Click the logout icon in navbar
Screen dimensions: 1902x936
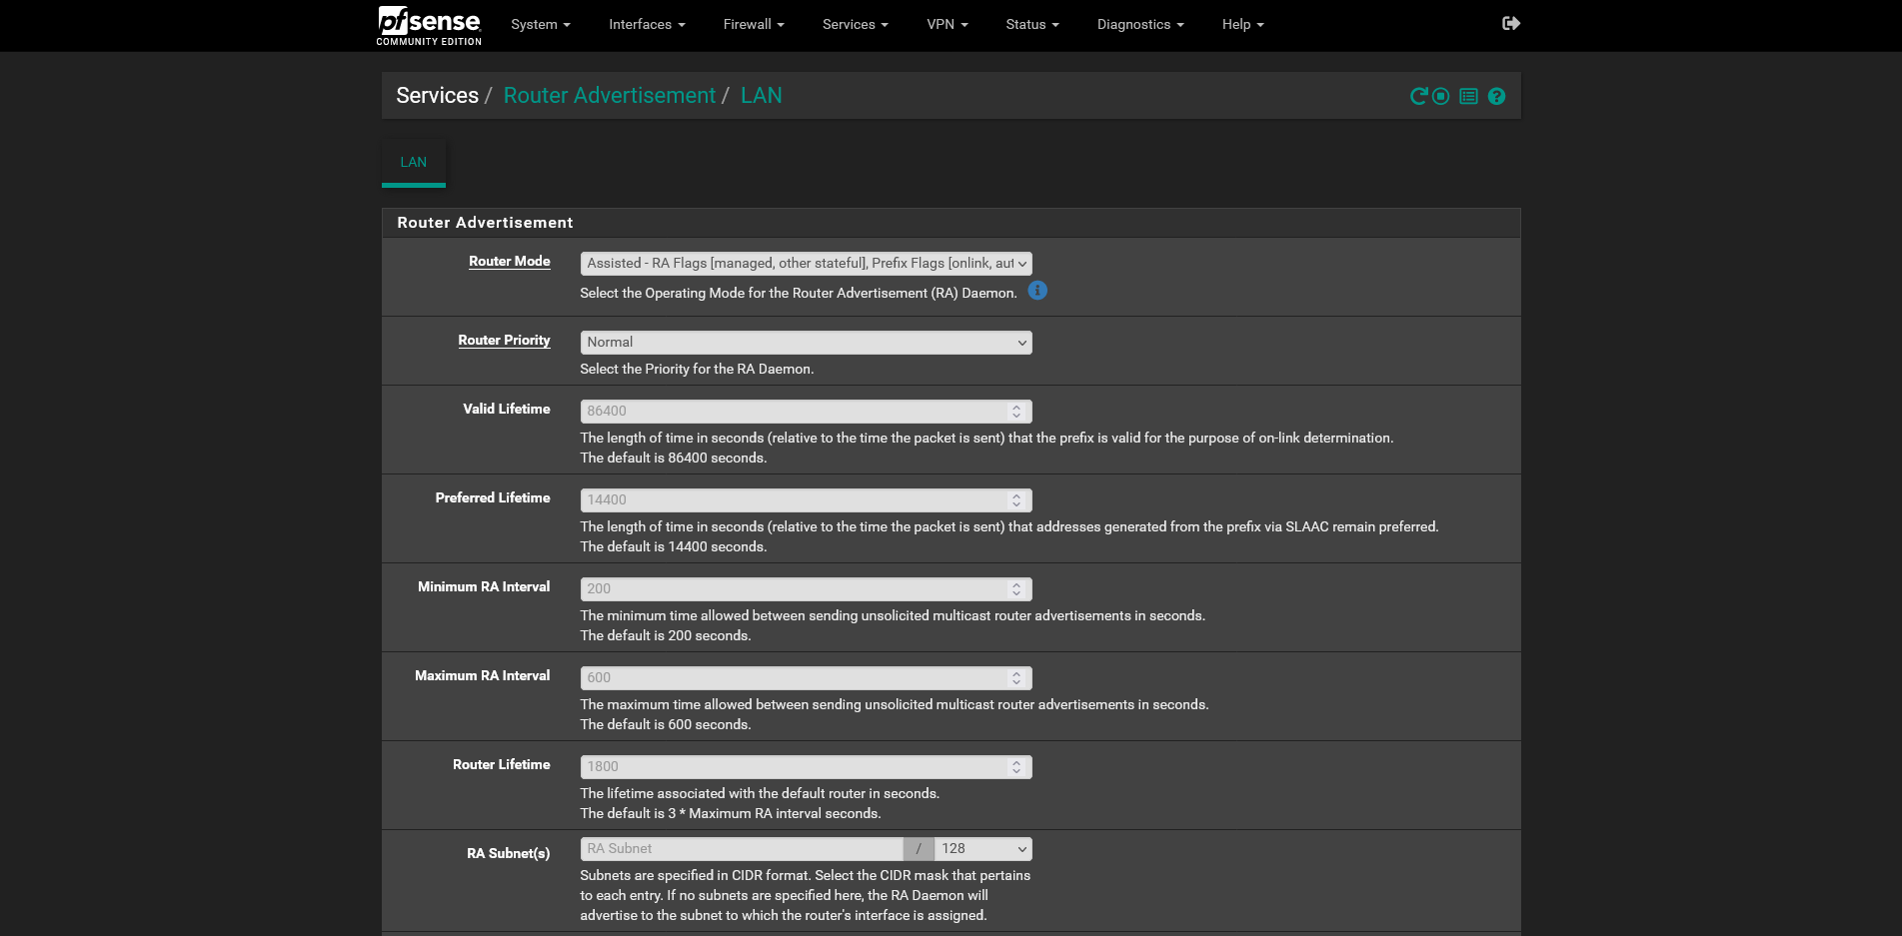(x=1510, y=24)
